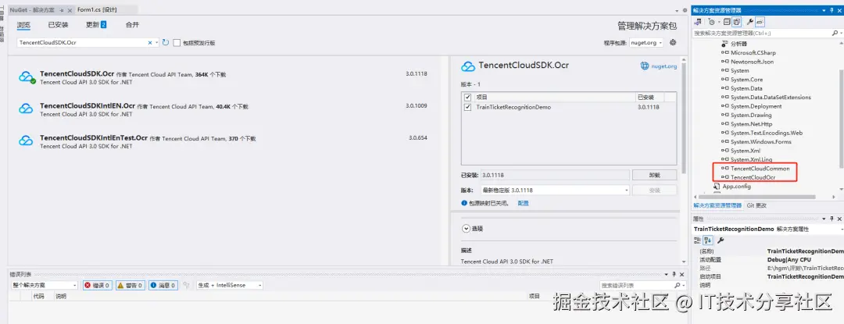The width and height of the screenshot is (844, 324).
Task: Switch to the Updates tab
Action: 96,25
